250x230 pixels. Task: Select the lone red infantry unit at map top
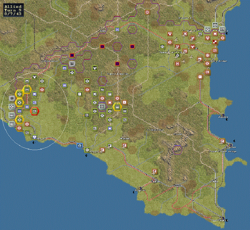[147, 12]
